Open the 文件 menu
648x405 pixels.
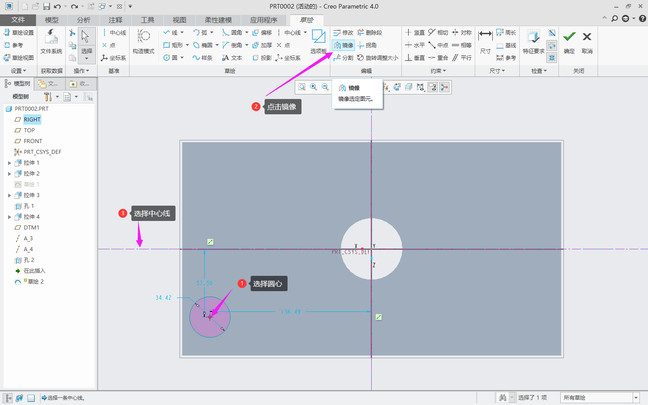[x=18, y=20]
